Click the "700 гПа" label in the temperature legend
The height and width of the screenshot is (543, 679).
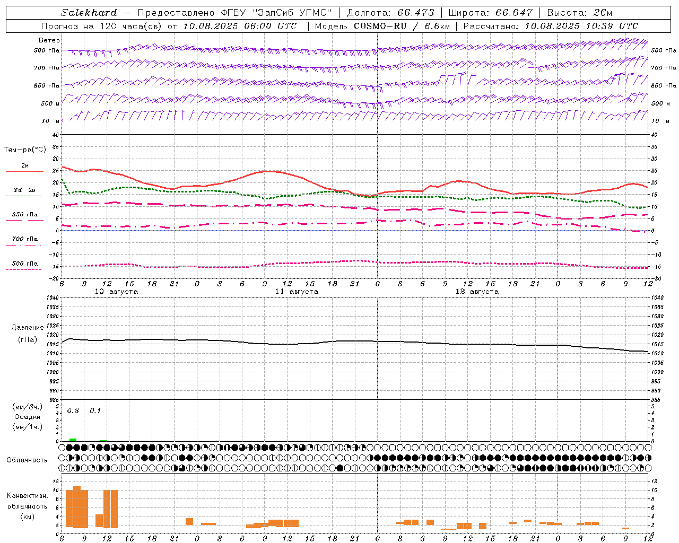tap(25, 239)
